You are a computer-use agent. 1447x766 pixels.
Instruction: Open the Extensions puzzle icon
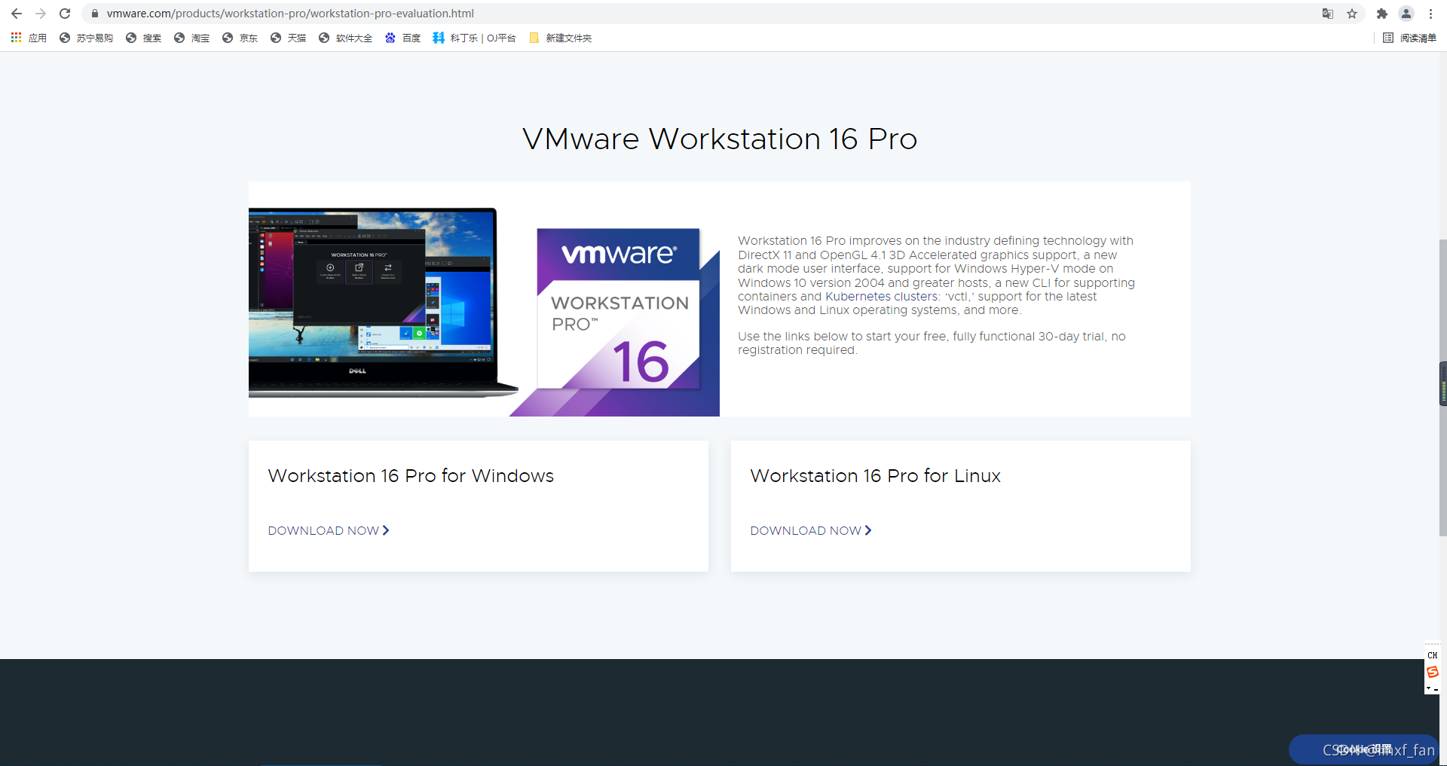point(1382,14)
